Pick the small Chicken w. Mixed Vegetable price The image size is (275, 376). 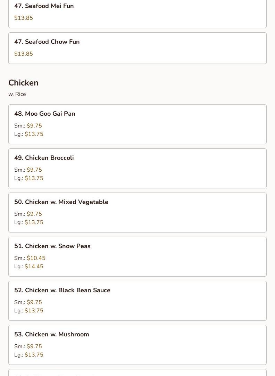34,214
